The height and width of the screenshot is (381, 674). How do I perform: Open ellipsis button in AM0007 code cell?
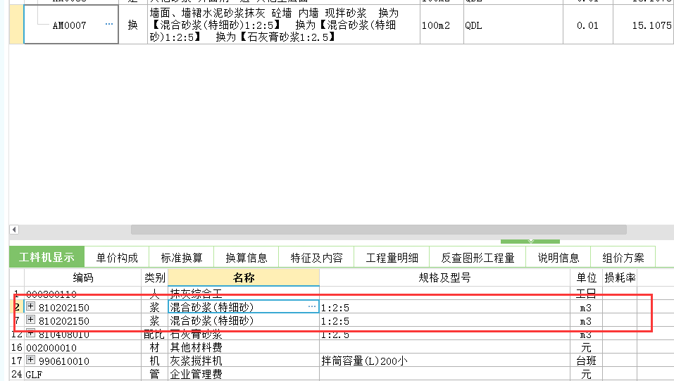coord(109,24)
